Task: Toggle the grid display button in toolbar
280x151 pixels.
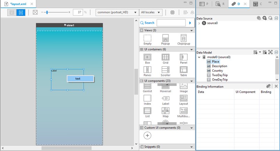Action: [x=172, y=12]
